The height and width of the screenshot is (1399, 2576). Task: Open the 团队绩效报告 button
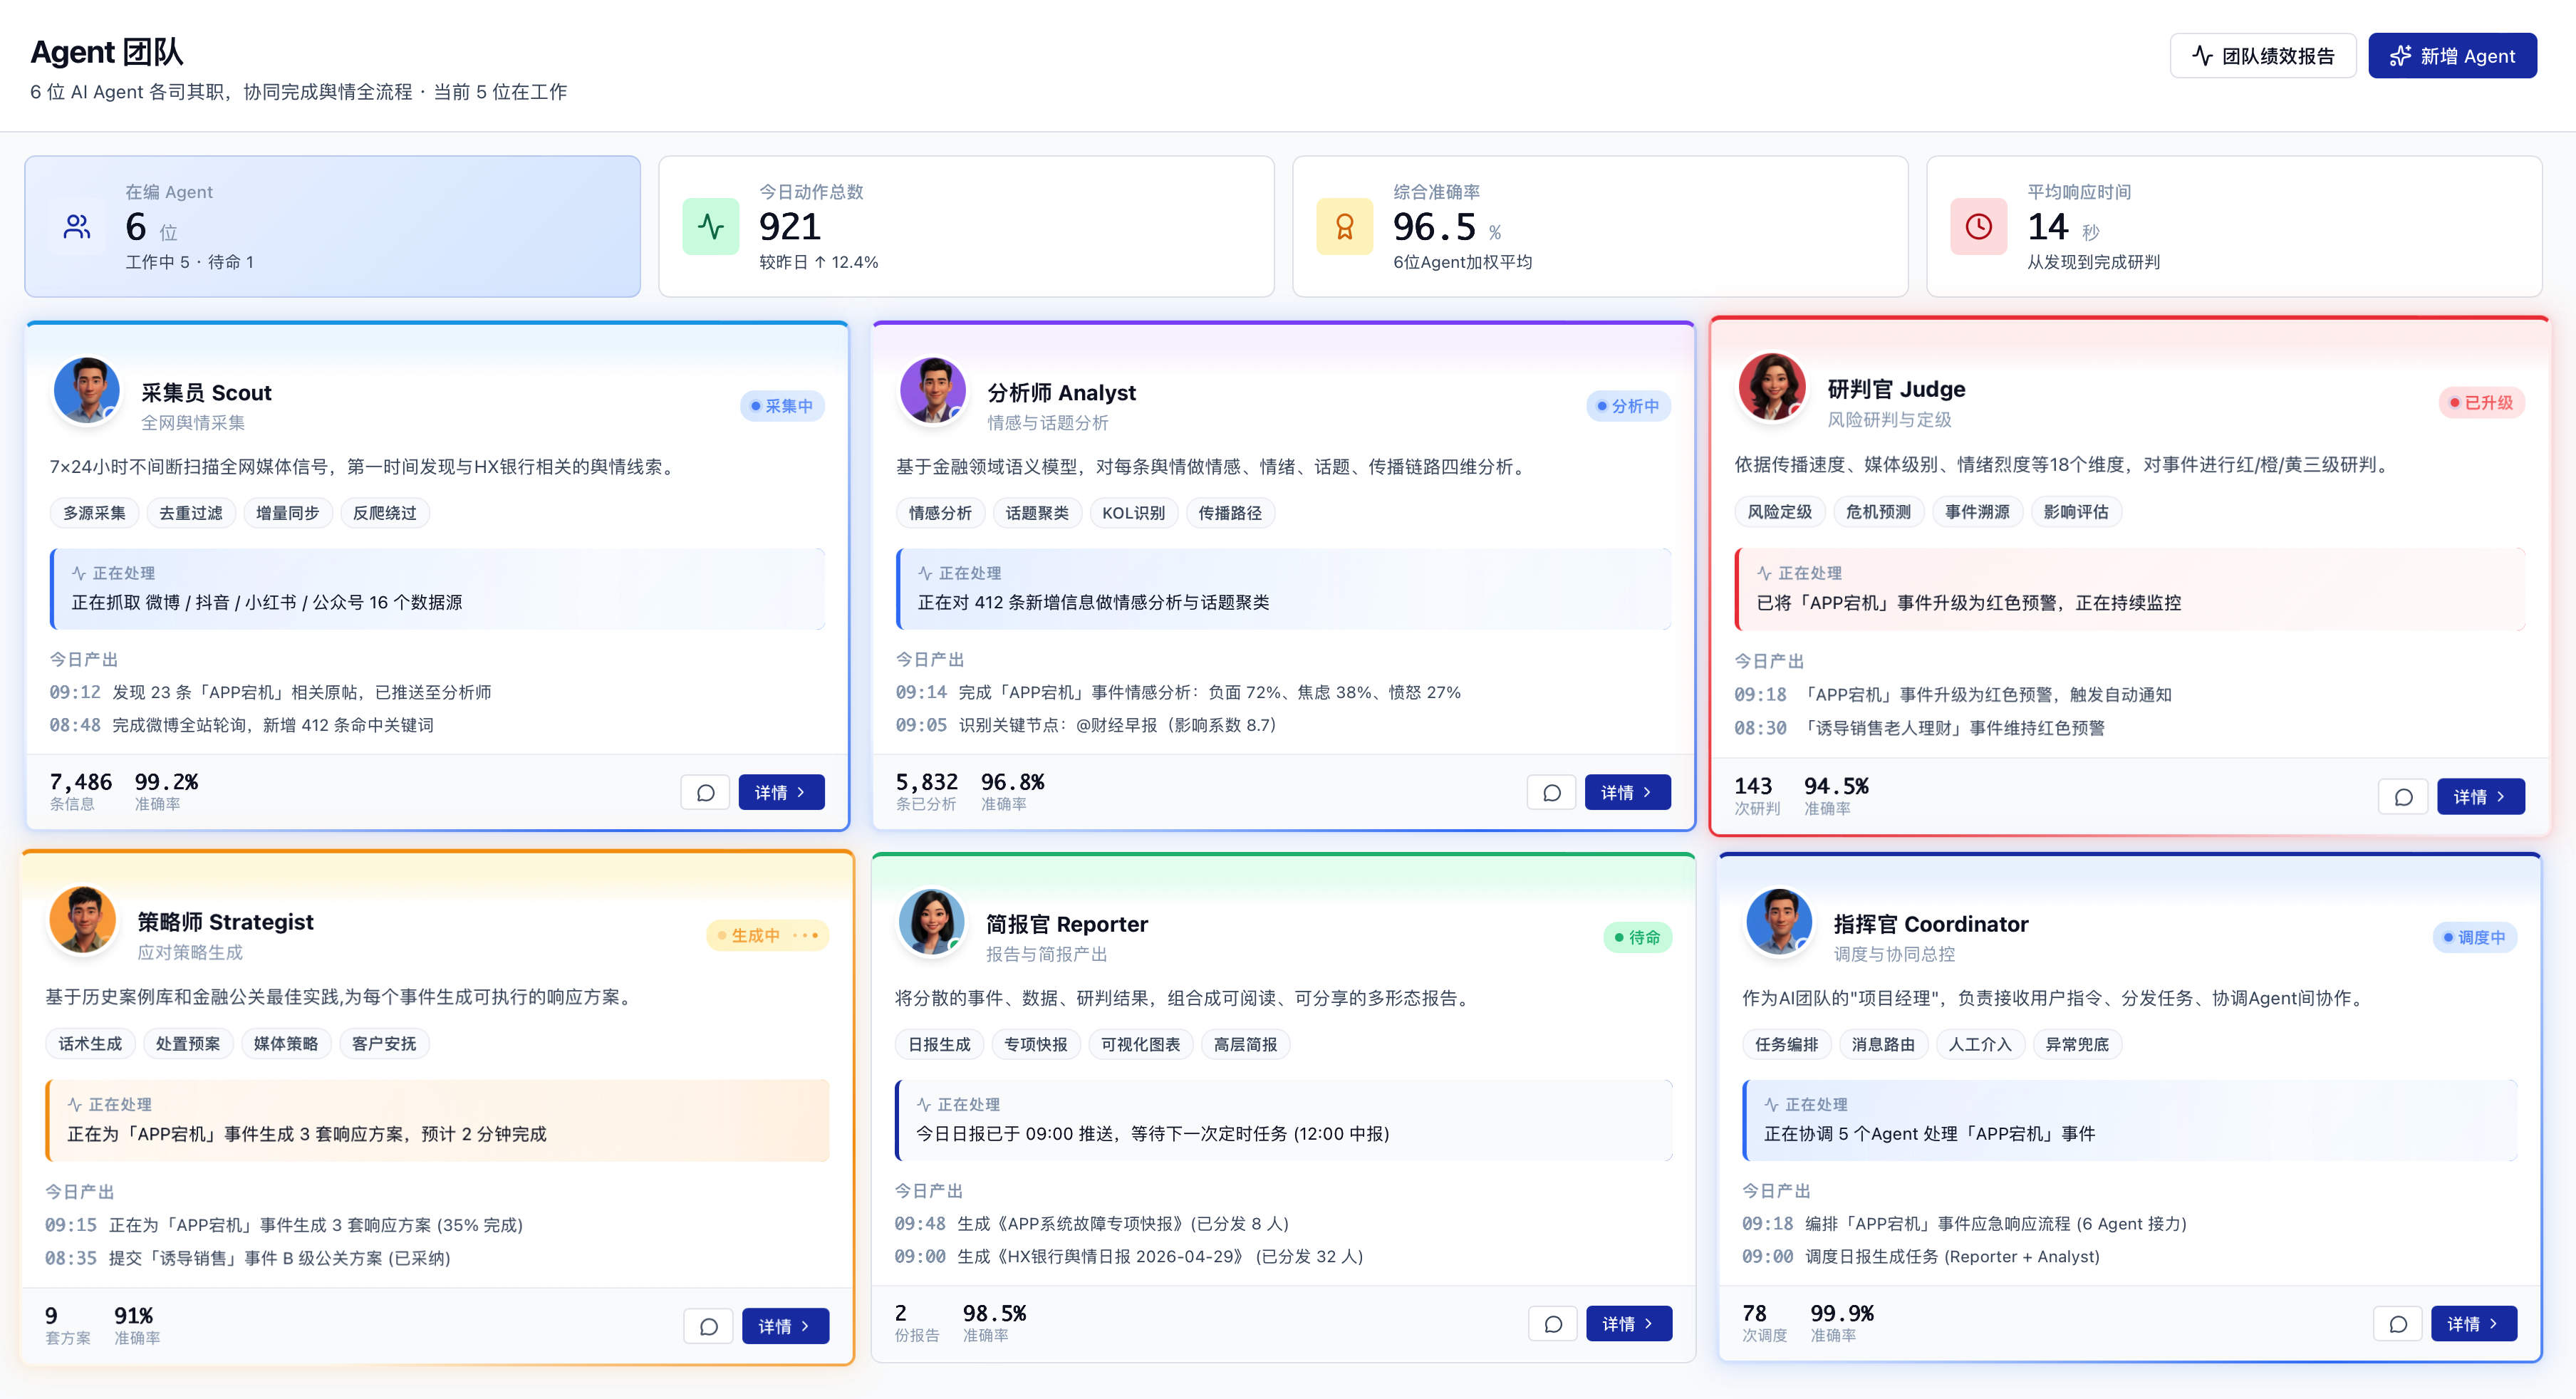2262,56
